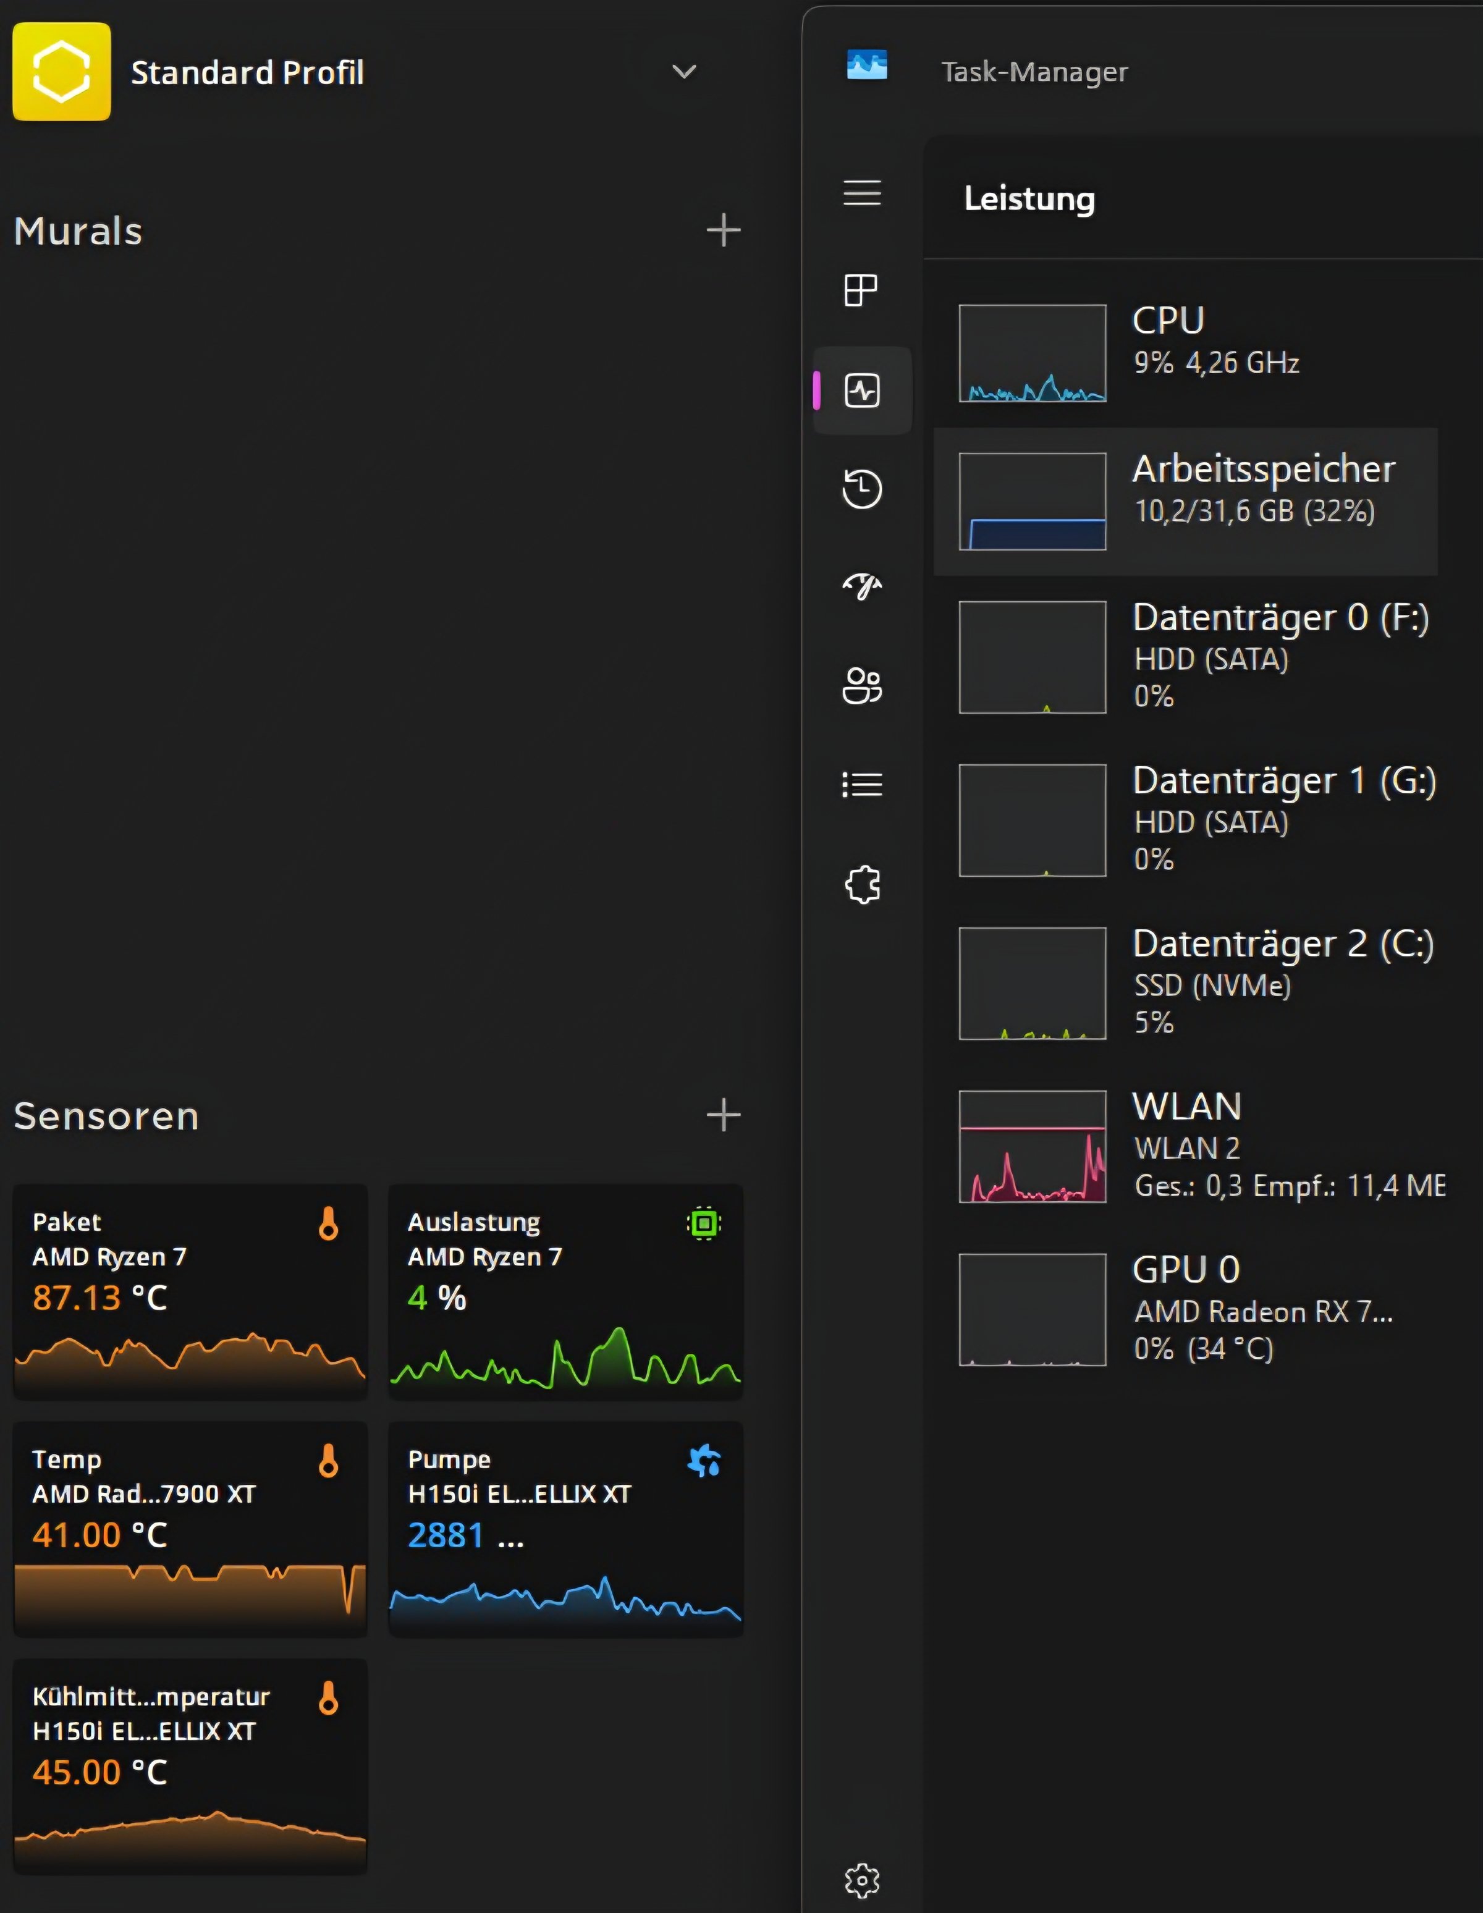Select the Performance page icon in sidebar
The image size is (1483, 1913).
click(x=861, y=391)
